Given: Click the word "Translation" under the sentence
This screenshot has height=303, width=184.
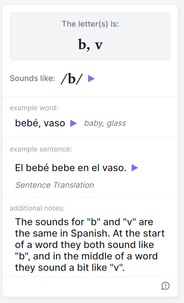Looking at the screenshot, I should coord(73,185).
